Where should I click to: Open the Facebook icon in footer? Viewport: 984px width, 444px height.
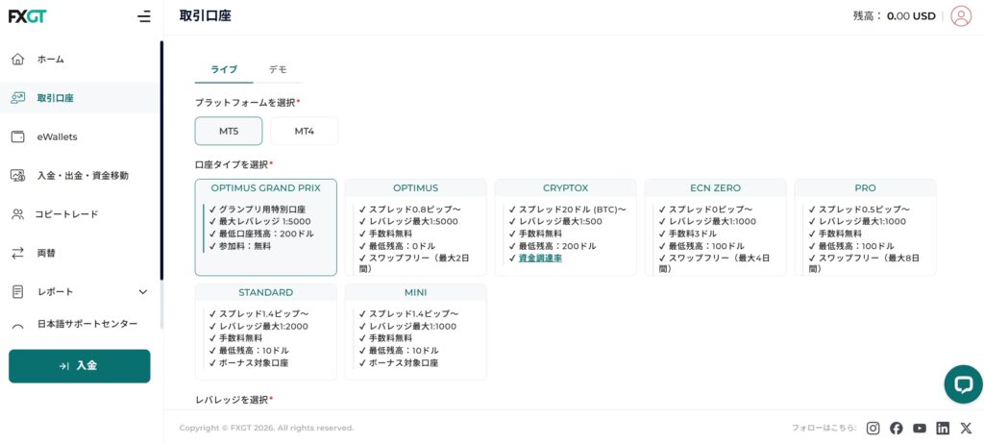tap(896, 429)
